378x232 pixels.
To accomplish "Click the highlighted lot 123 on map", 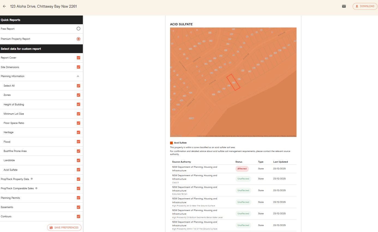I will click(233, 82).
